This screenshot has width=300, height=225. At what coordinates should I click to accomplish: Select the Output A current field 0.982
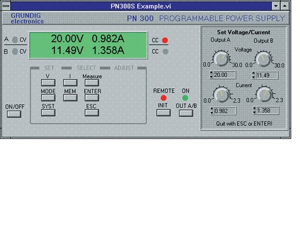(x=225, y=111)
